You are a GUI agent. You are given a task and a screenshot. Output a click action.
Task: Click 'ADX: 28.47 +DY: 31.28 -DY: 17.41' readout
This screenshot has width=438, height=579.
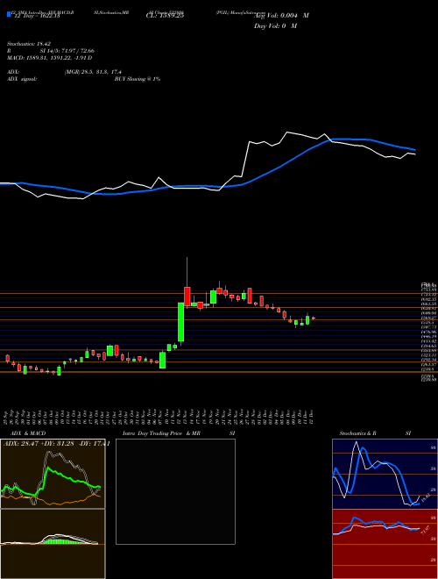tap(56, 444)
